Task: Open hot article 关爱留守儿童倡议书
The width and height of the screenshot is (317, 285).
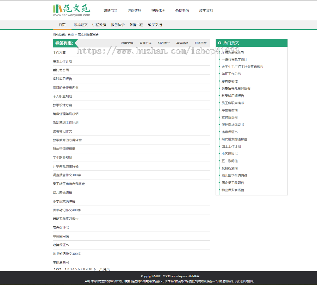Action: 236,88
